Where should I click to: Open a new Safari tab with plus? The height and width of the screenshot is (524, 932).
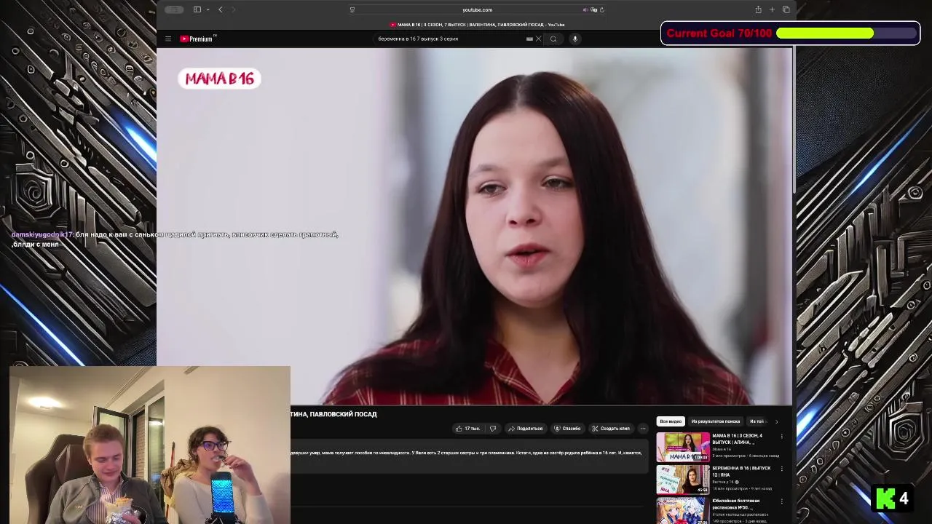click(x=772, y=9)
